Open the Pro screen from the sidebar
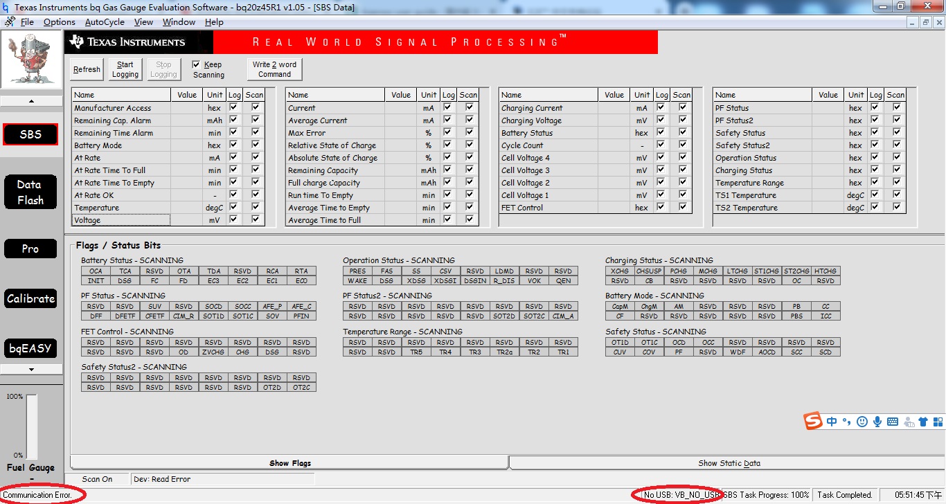946x504 pixels. tap(30, 249)
